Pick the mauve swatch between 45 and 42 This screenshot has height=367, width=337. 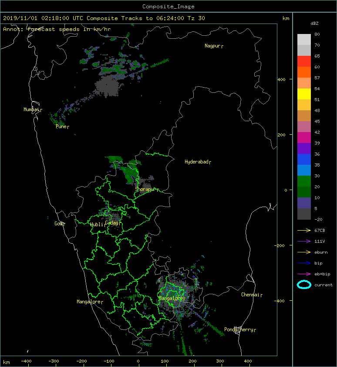click(304, 127)
